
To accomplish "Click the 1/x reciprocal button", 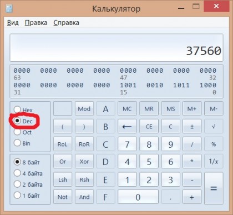I will click(x=214, y=162).
